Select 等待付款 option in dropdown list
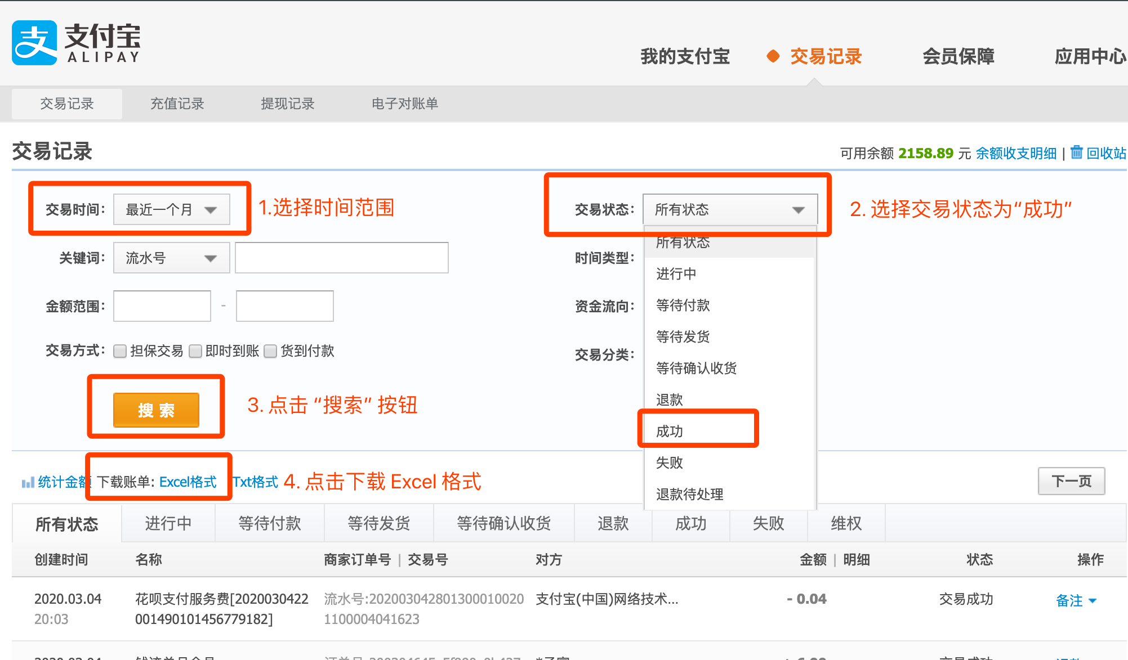This screenshot has height=660, width=1128. [x=730, y=305]
